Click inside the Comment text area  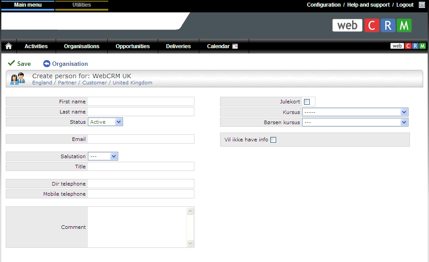pyautogui.click(x=137, y=227)
